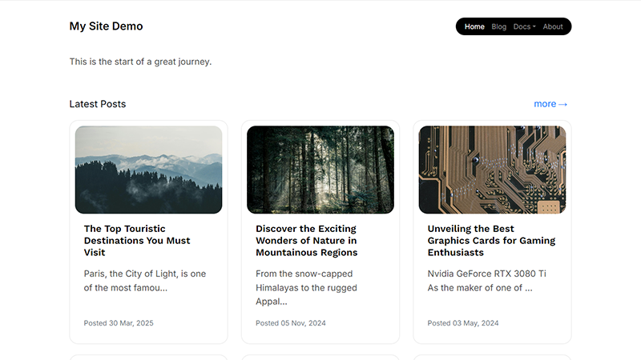Click the snow-capped Himalayas excerpt text

coord(306,287)
